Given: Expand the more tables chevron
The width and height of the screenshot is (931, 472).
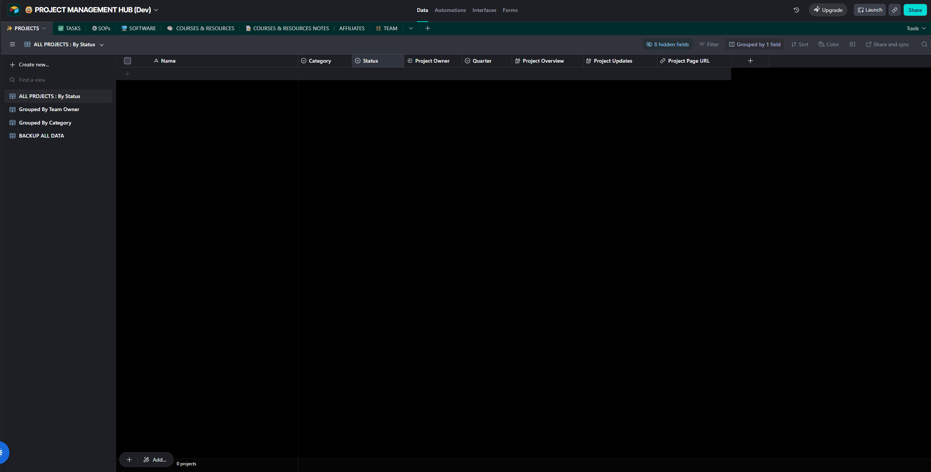Looking at the screenshot, I should coord(411,28).
